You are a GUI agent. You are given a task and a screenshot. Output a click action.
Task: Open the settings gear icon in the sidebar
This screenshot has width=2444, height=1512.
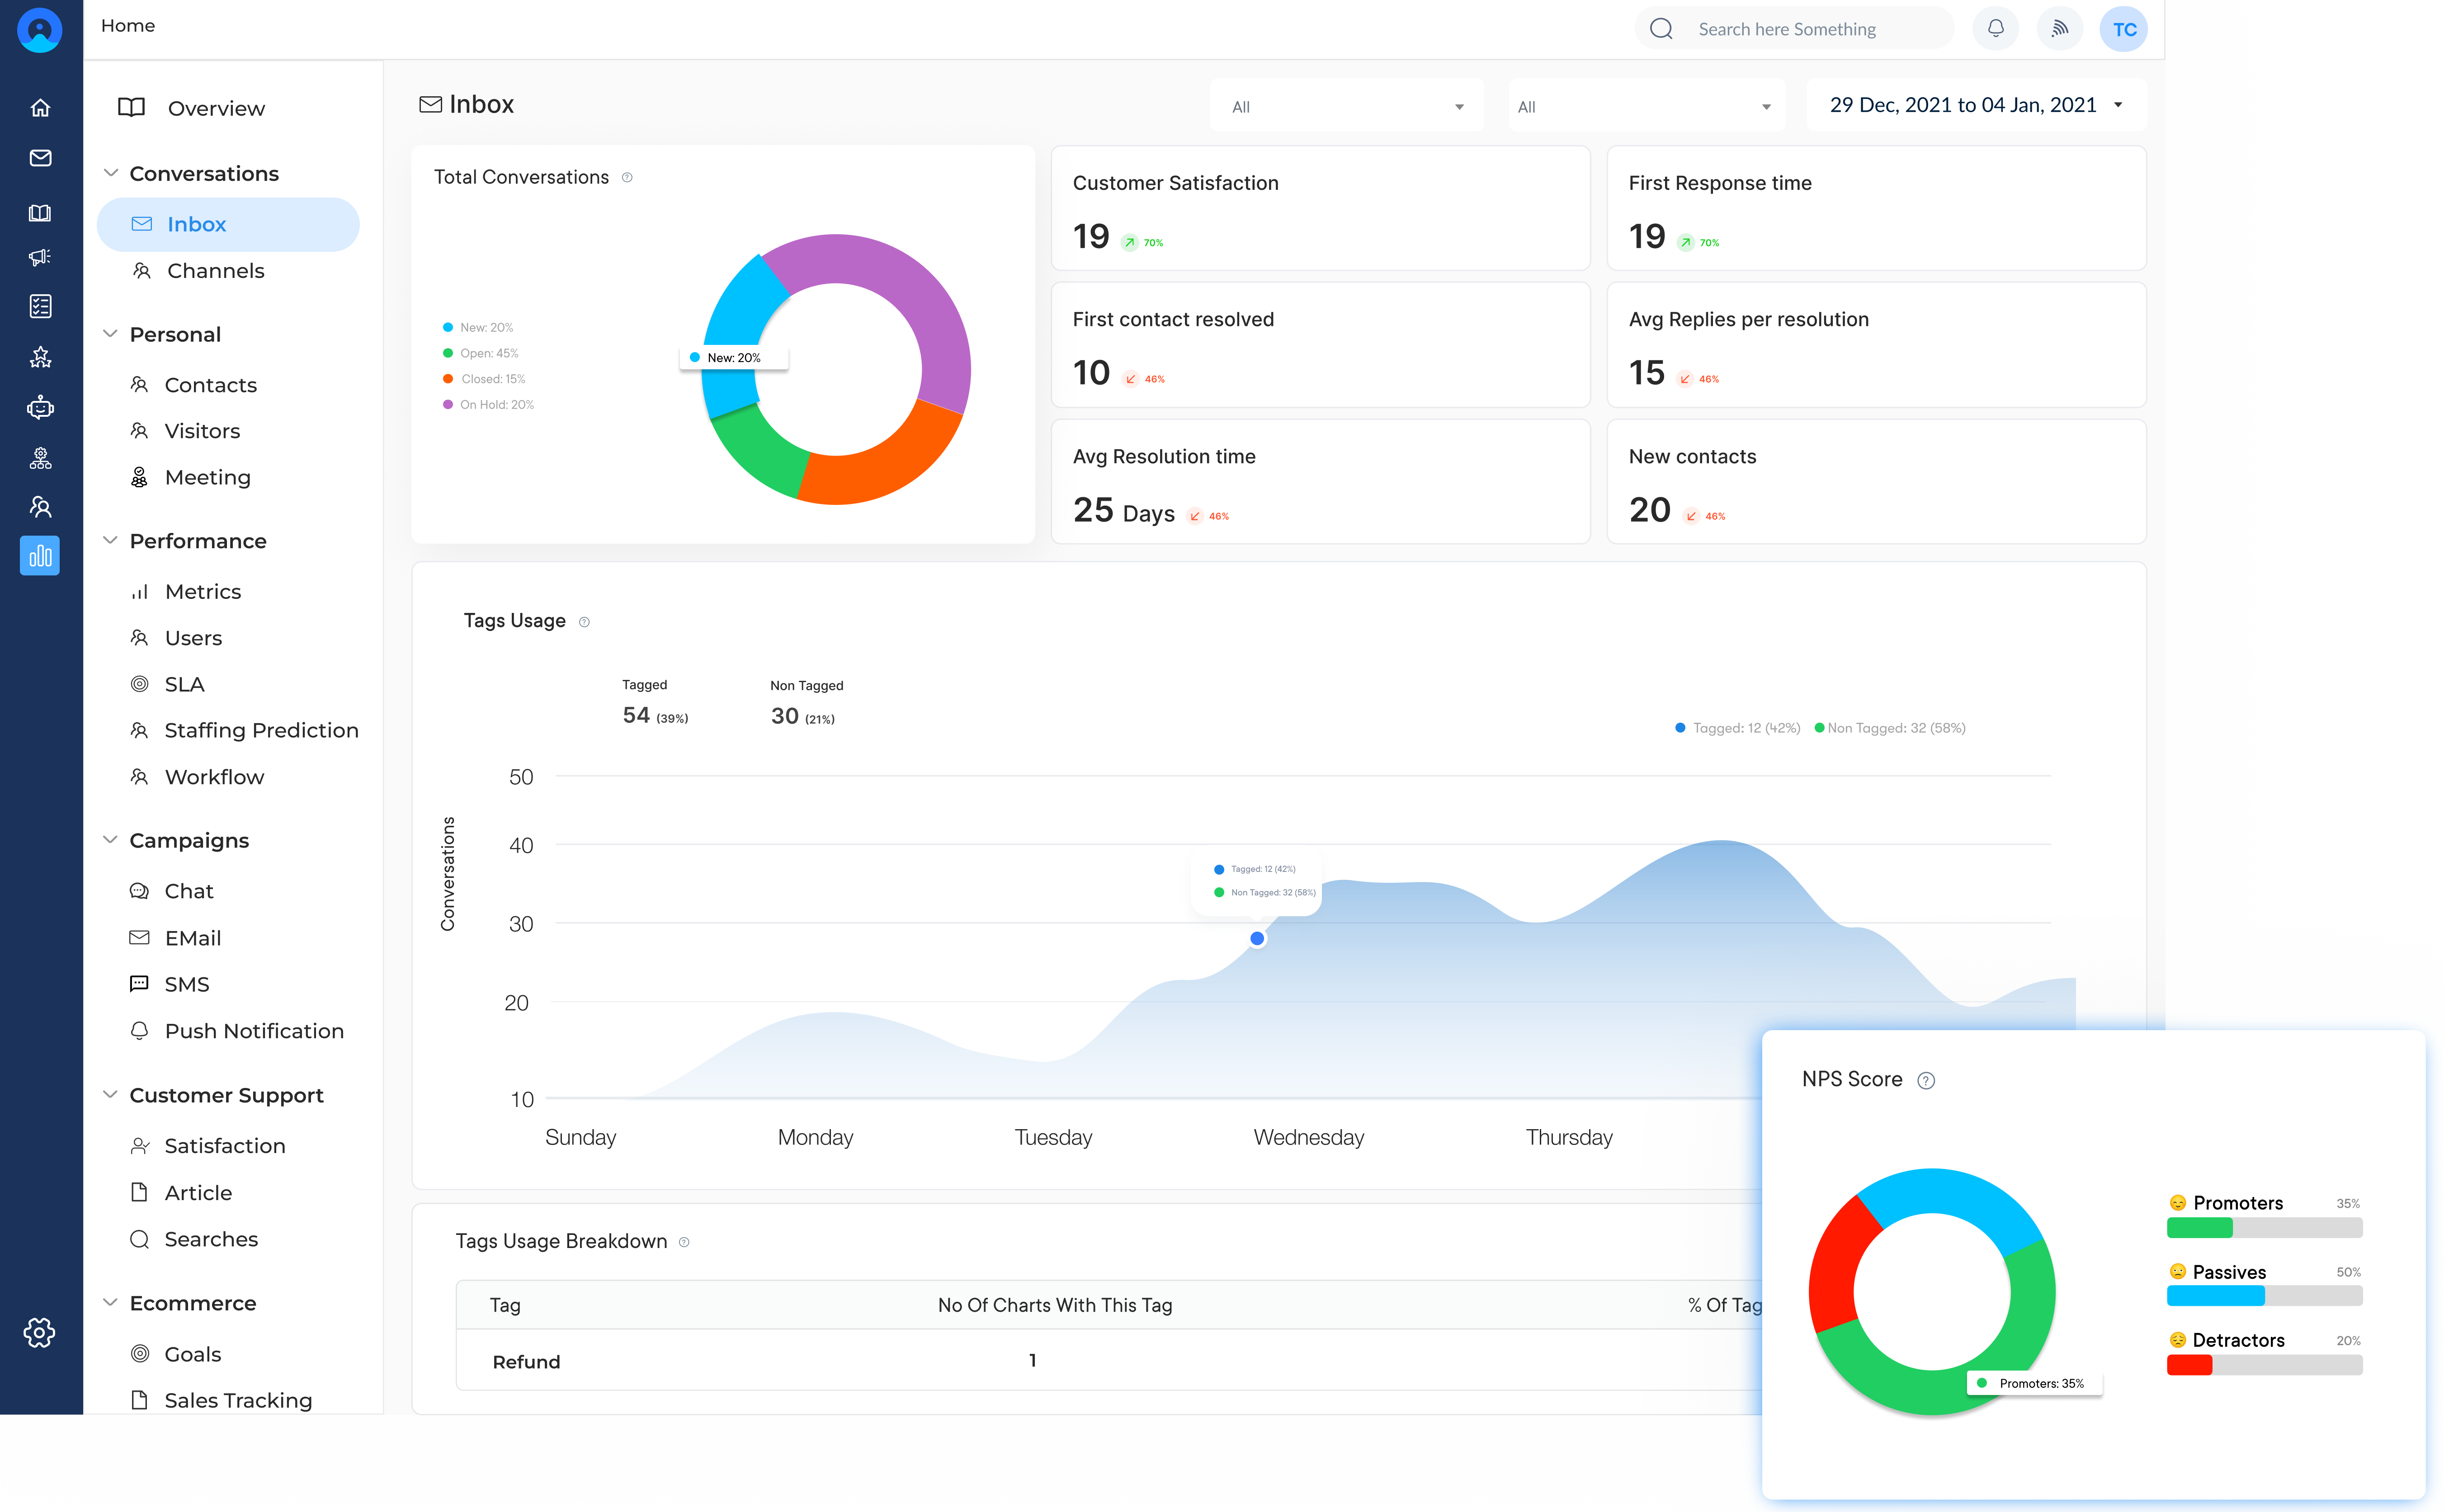click(x=40, y=1332)
